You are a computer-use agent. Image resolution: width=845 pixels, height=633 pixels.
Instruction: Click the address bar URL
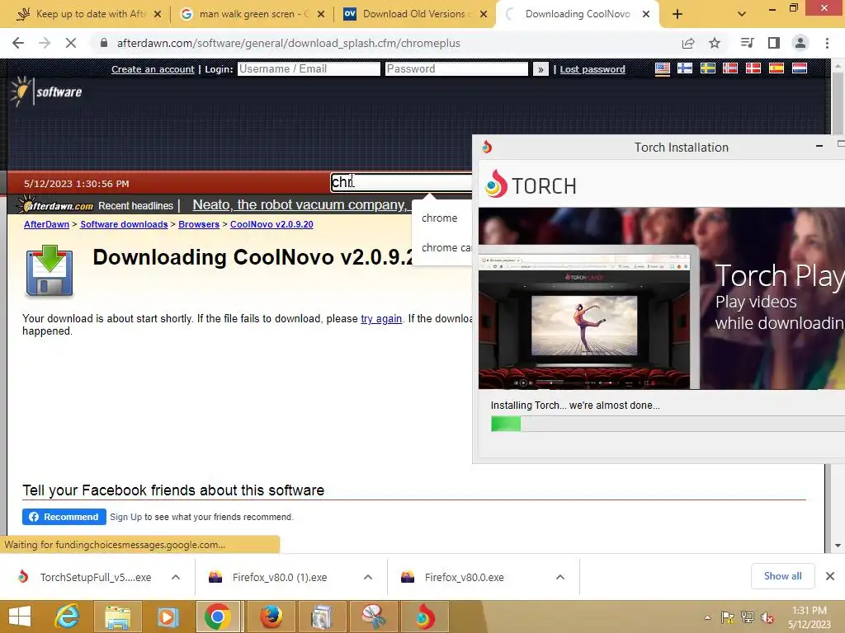tap(288, 43)
